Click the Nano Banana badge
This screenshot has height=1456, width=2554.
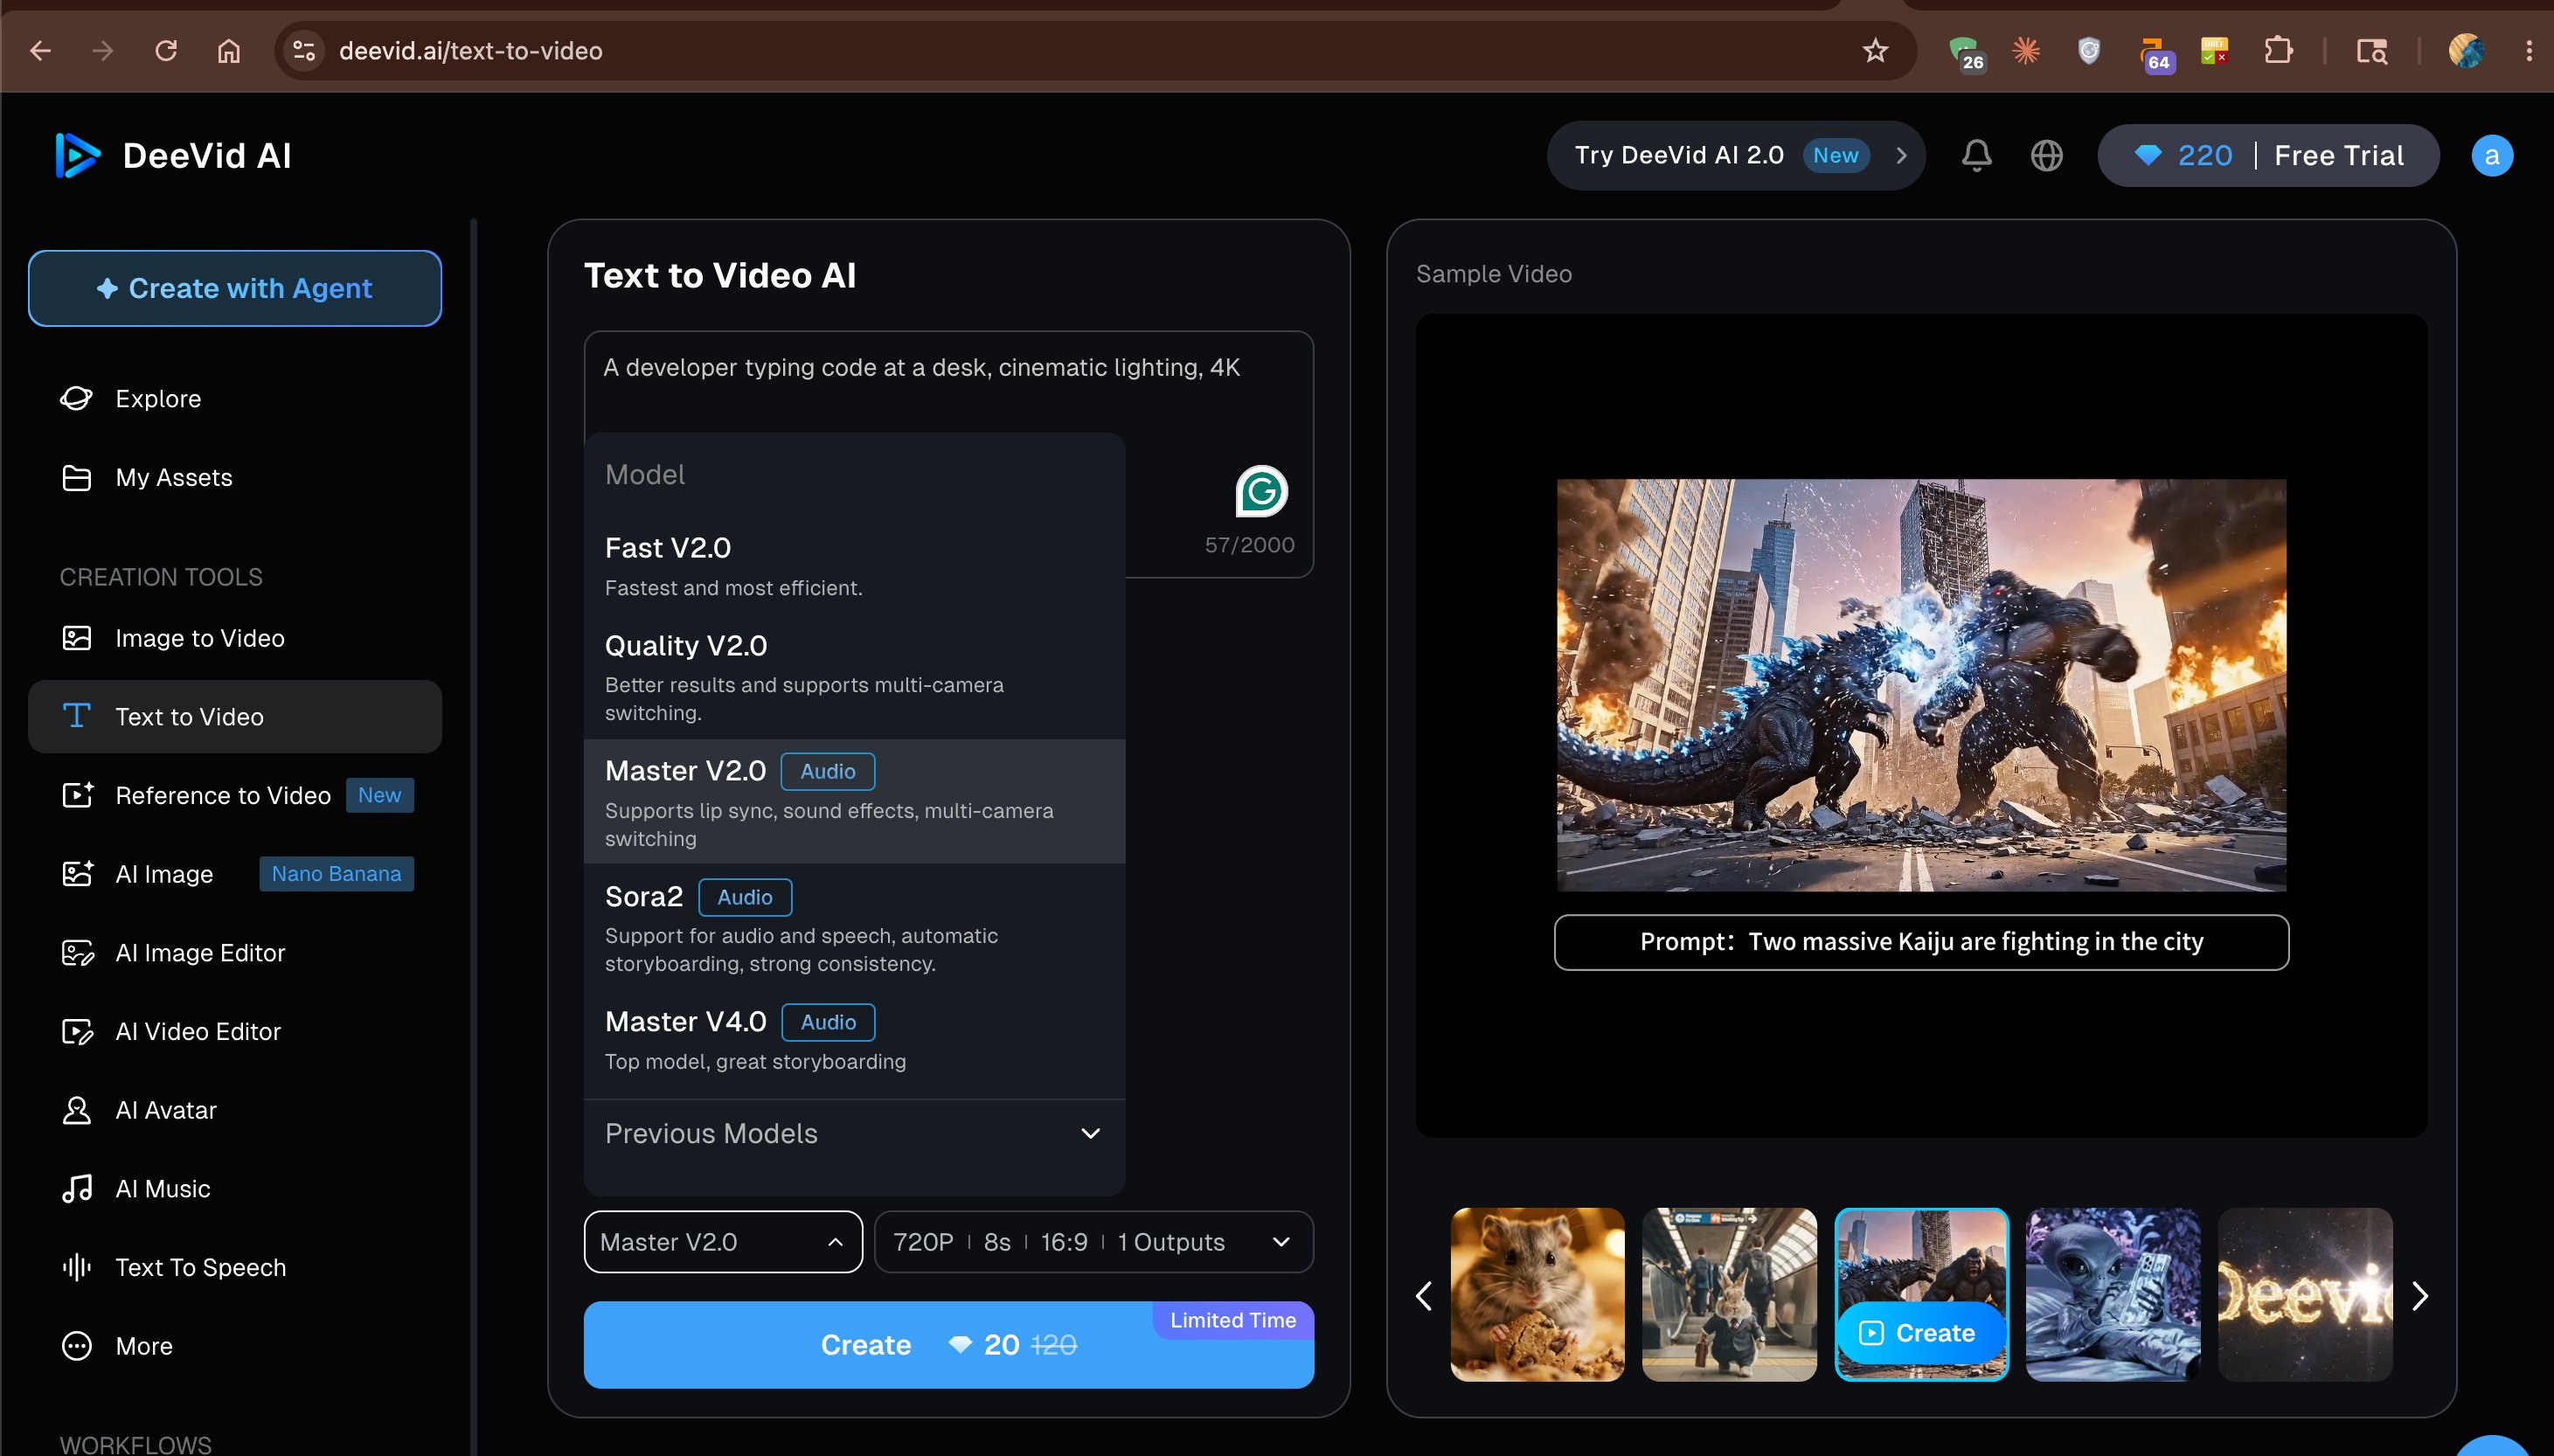click(336, 874)
